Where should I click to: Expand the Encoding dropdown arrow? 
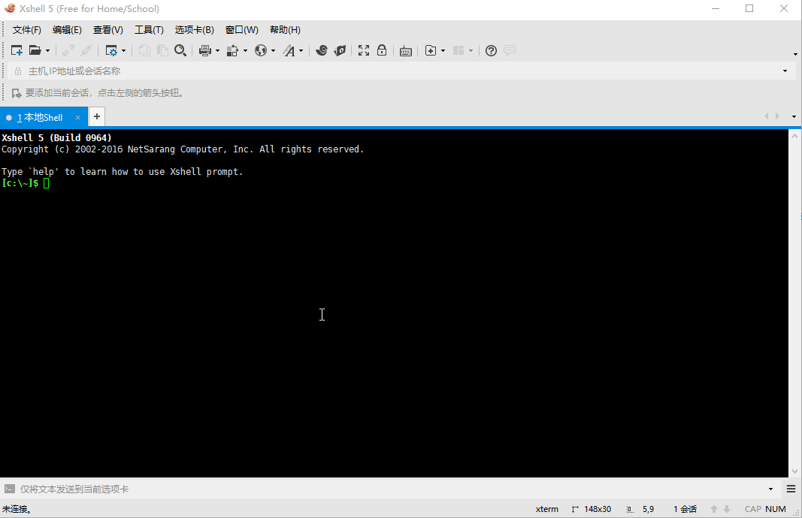(x=273, y=50)
